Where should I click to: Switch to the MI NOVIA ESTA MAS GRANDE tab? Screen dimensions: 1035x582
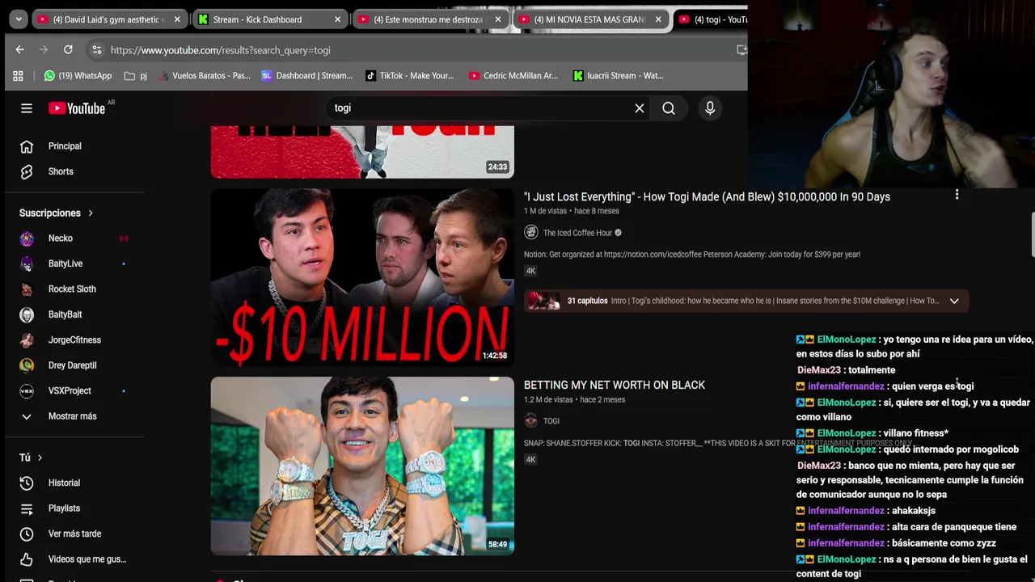point(591,19)
